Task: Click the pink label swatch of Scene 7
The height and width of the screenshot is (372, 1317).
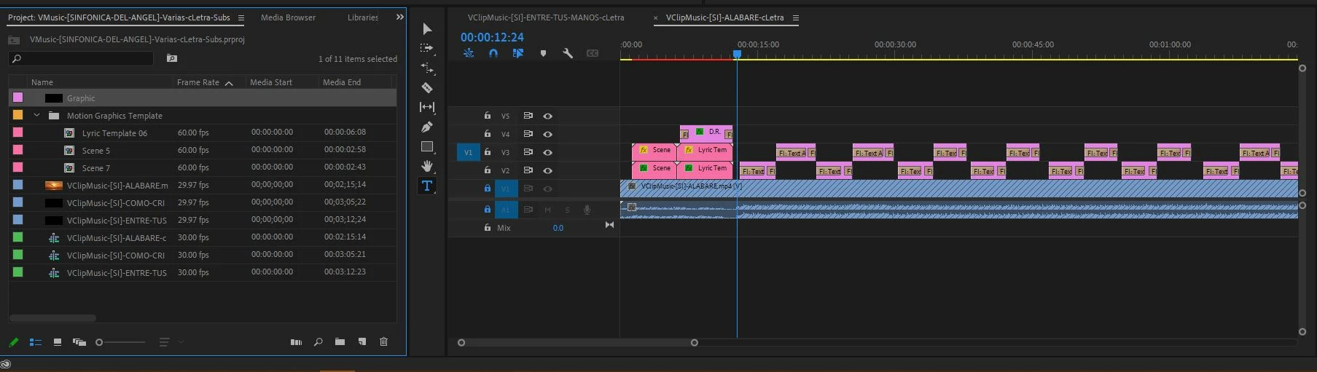Action: [x=18, y=167]
